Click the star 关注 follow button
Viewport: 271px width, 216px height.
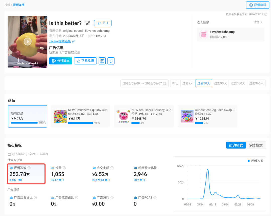coord(103,23)
